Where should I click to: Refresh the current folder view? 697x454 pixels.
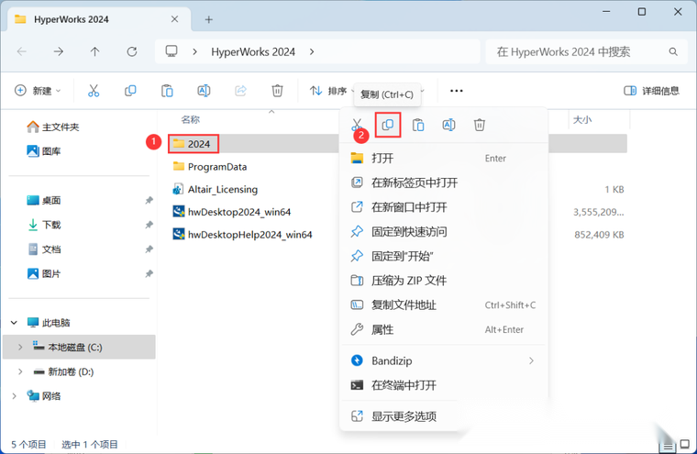tap(132, 51)
